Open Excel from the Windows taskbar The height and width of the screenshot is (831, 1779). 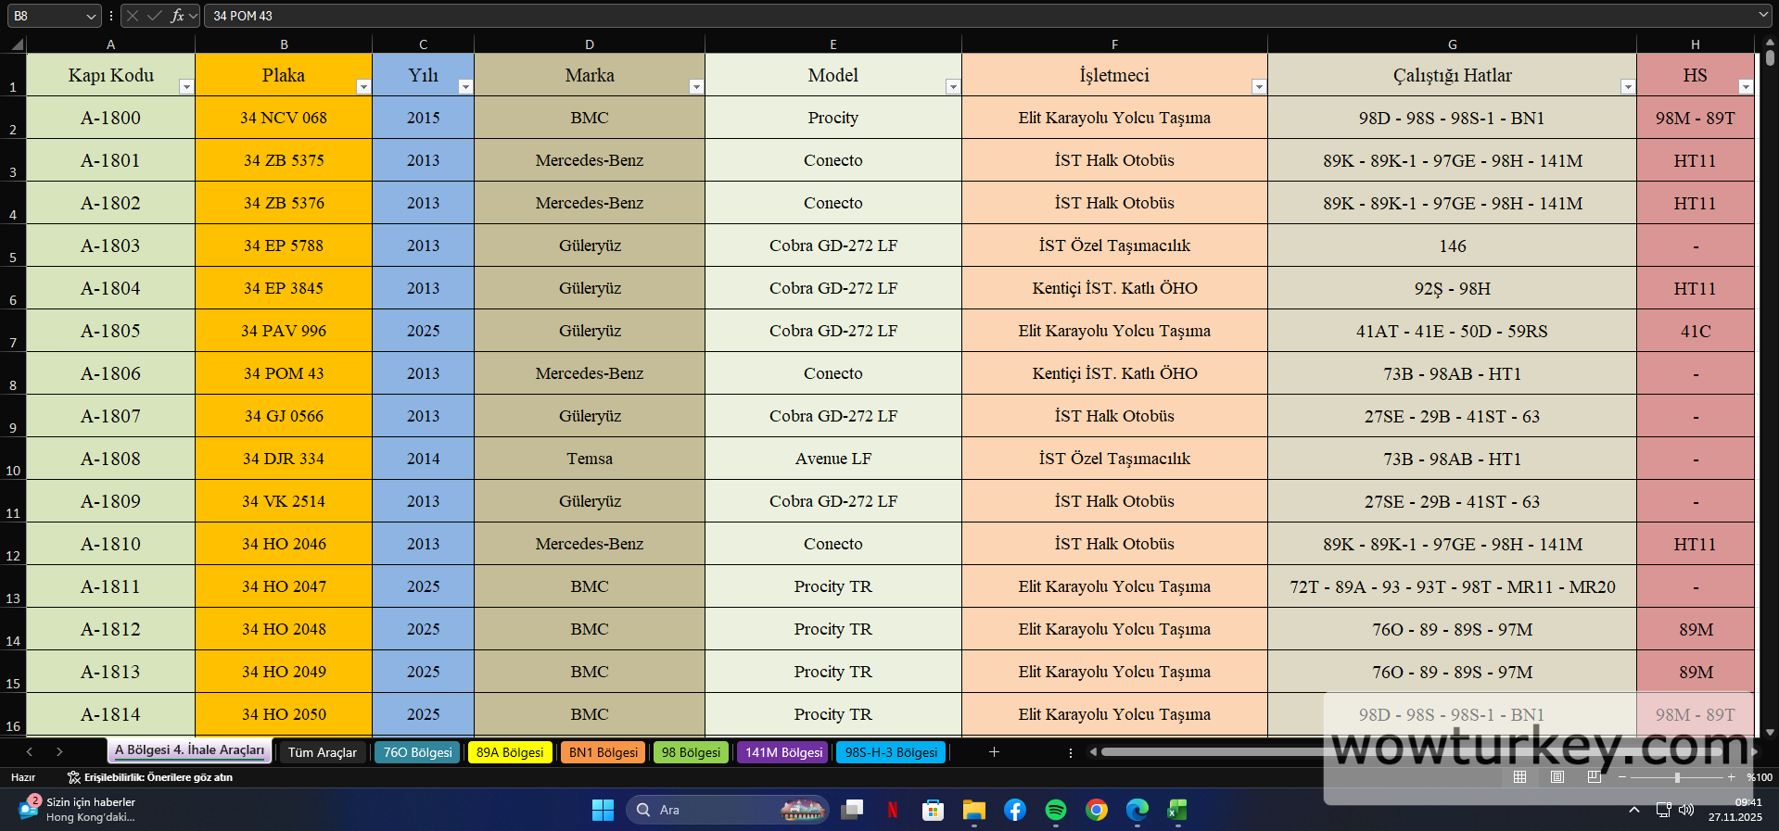(x=1177, y=811)
